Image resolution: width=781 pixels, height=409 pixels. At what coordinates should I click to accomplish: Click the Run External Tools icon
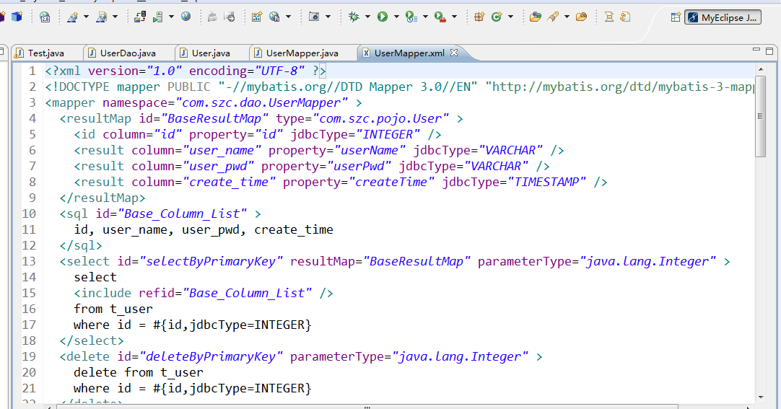tap(440, 17)
